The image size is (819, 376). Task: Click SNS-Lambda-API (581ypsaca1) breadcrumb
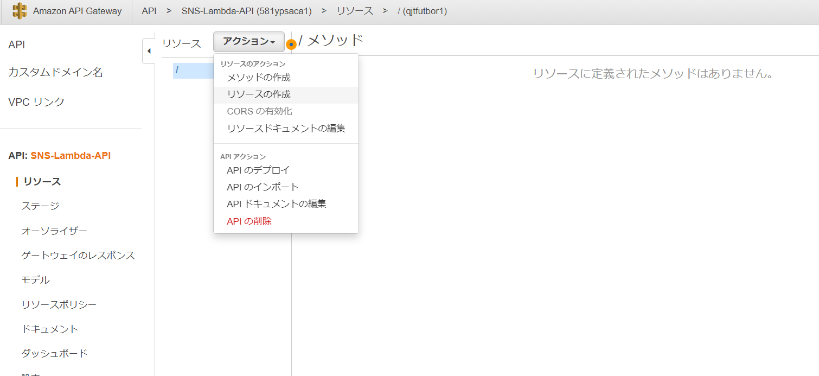247,11
